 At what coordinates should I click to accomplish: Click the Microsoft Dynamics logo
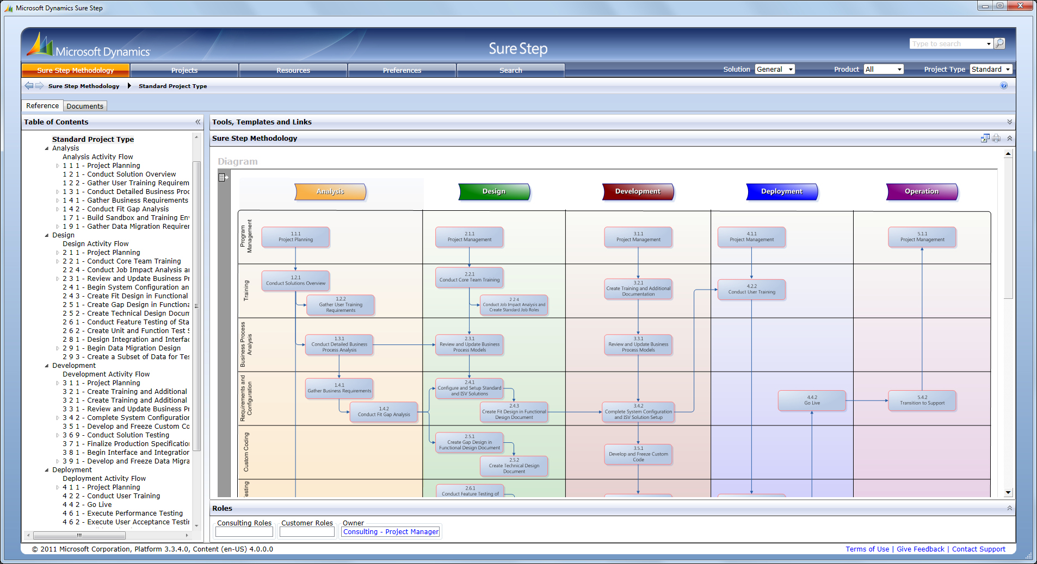[89, 46]
